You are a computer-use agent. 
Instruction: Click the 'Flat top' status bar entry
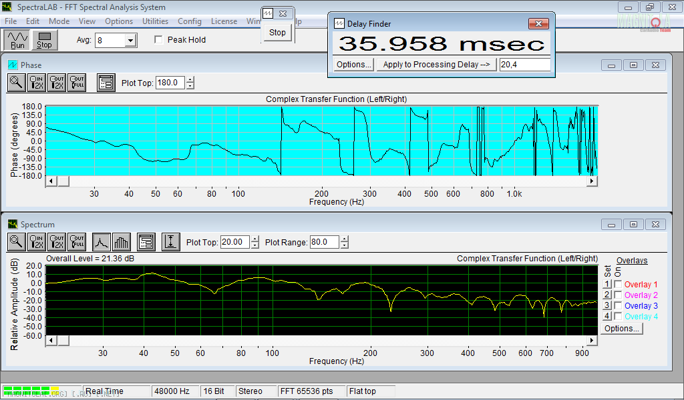tap(371, 391)
